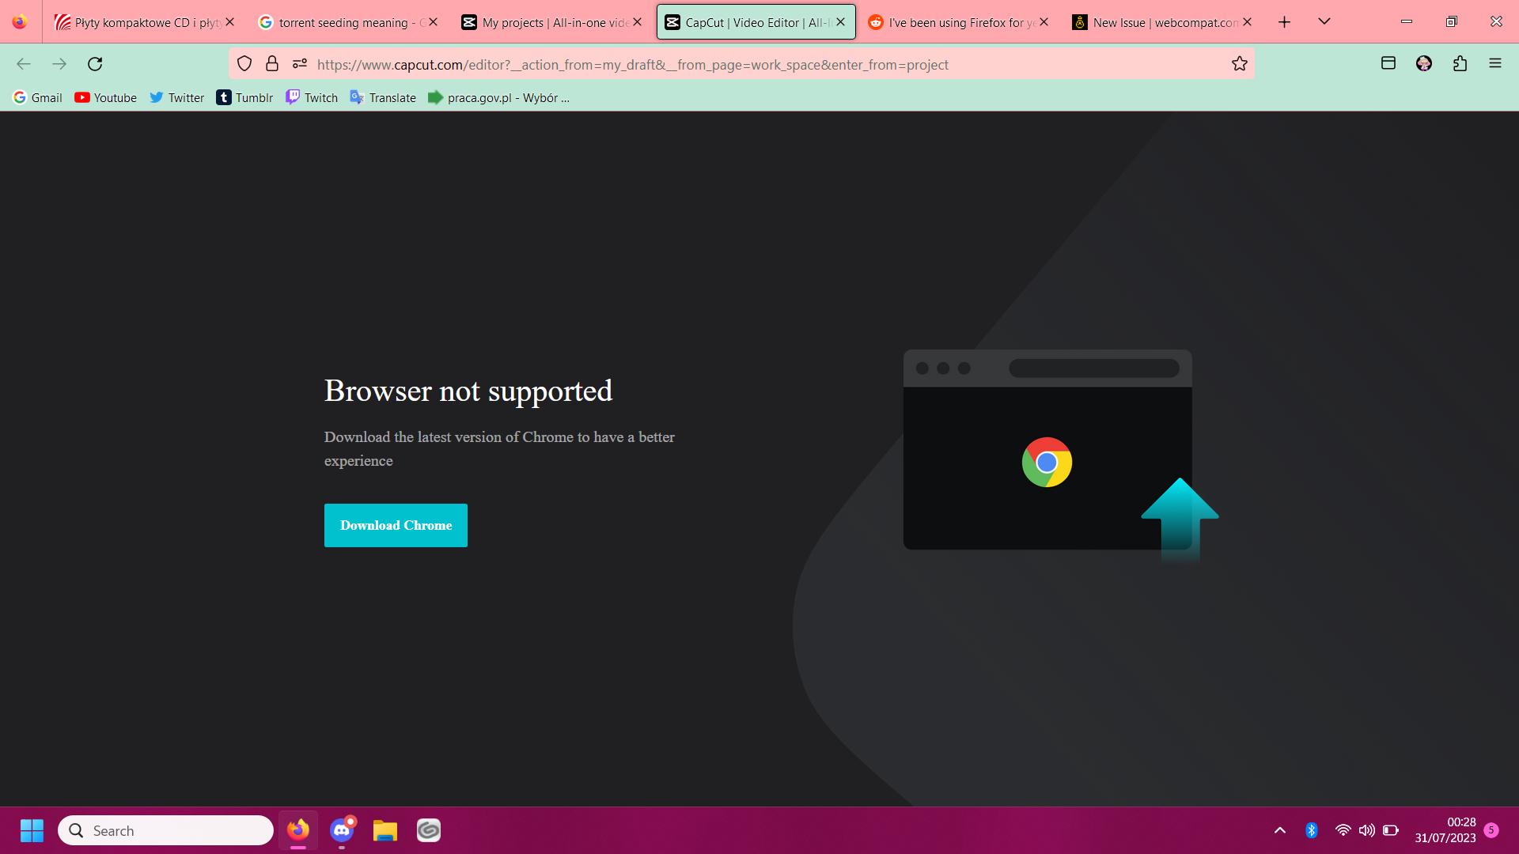The image size is (1519, 854).
Task: Open the Firefox extensions puzzle icon
Action: (1460, 63)
